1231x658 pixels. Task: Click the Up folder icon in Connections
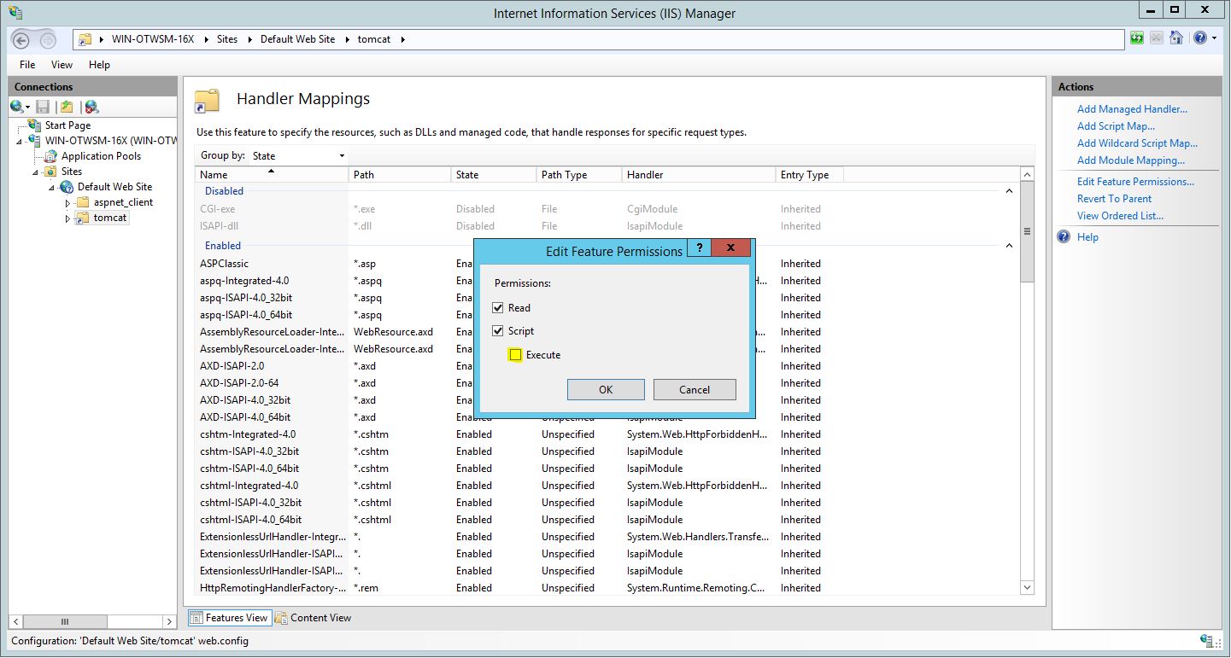(67, 107)
